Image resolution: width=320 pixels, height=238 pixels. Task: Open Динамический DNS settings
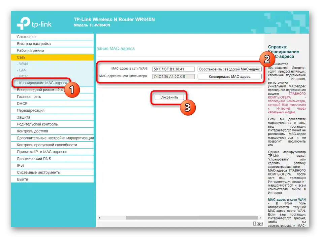(52, 159)
